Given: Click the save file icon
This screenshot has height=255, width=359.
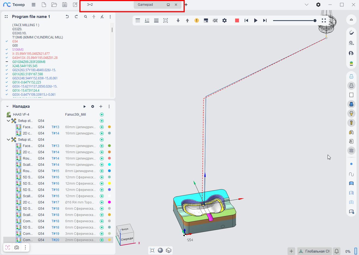Looking at the screenshot, I should tap(65, 5).
